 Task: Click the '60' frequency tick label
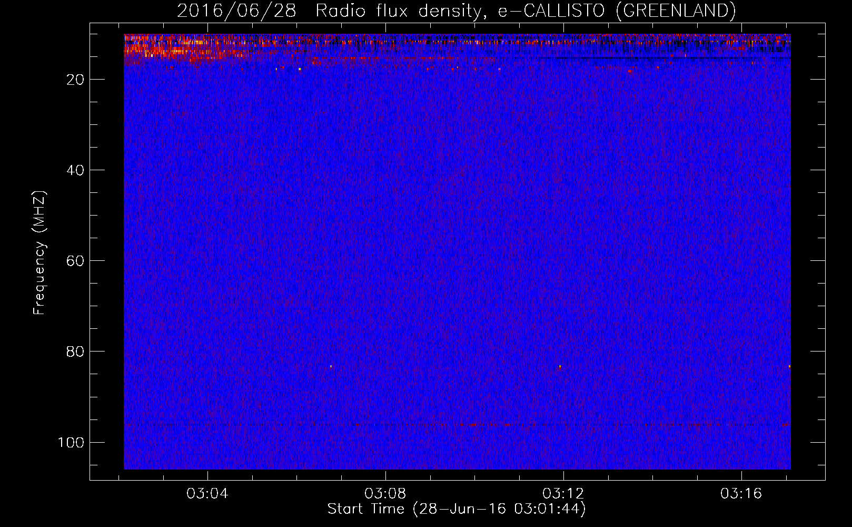[x=75, y=261]
